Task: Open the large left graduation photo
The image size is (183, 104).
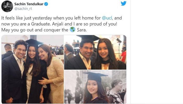Action: coord(32,69)
